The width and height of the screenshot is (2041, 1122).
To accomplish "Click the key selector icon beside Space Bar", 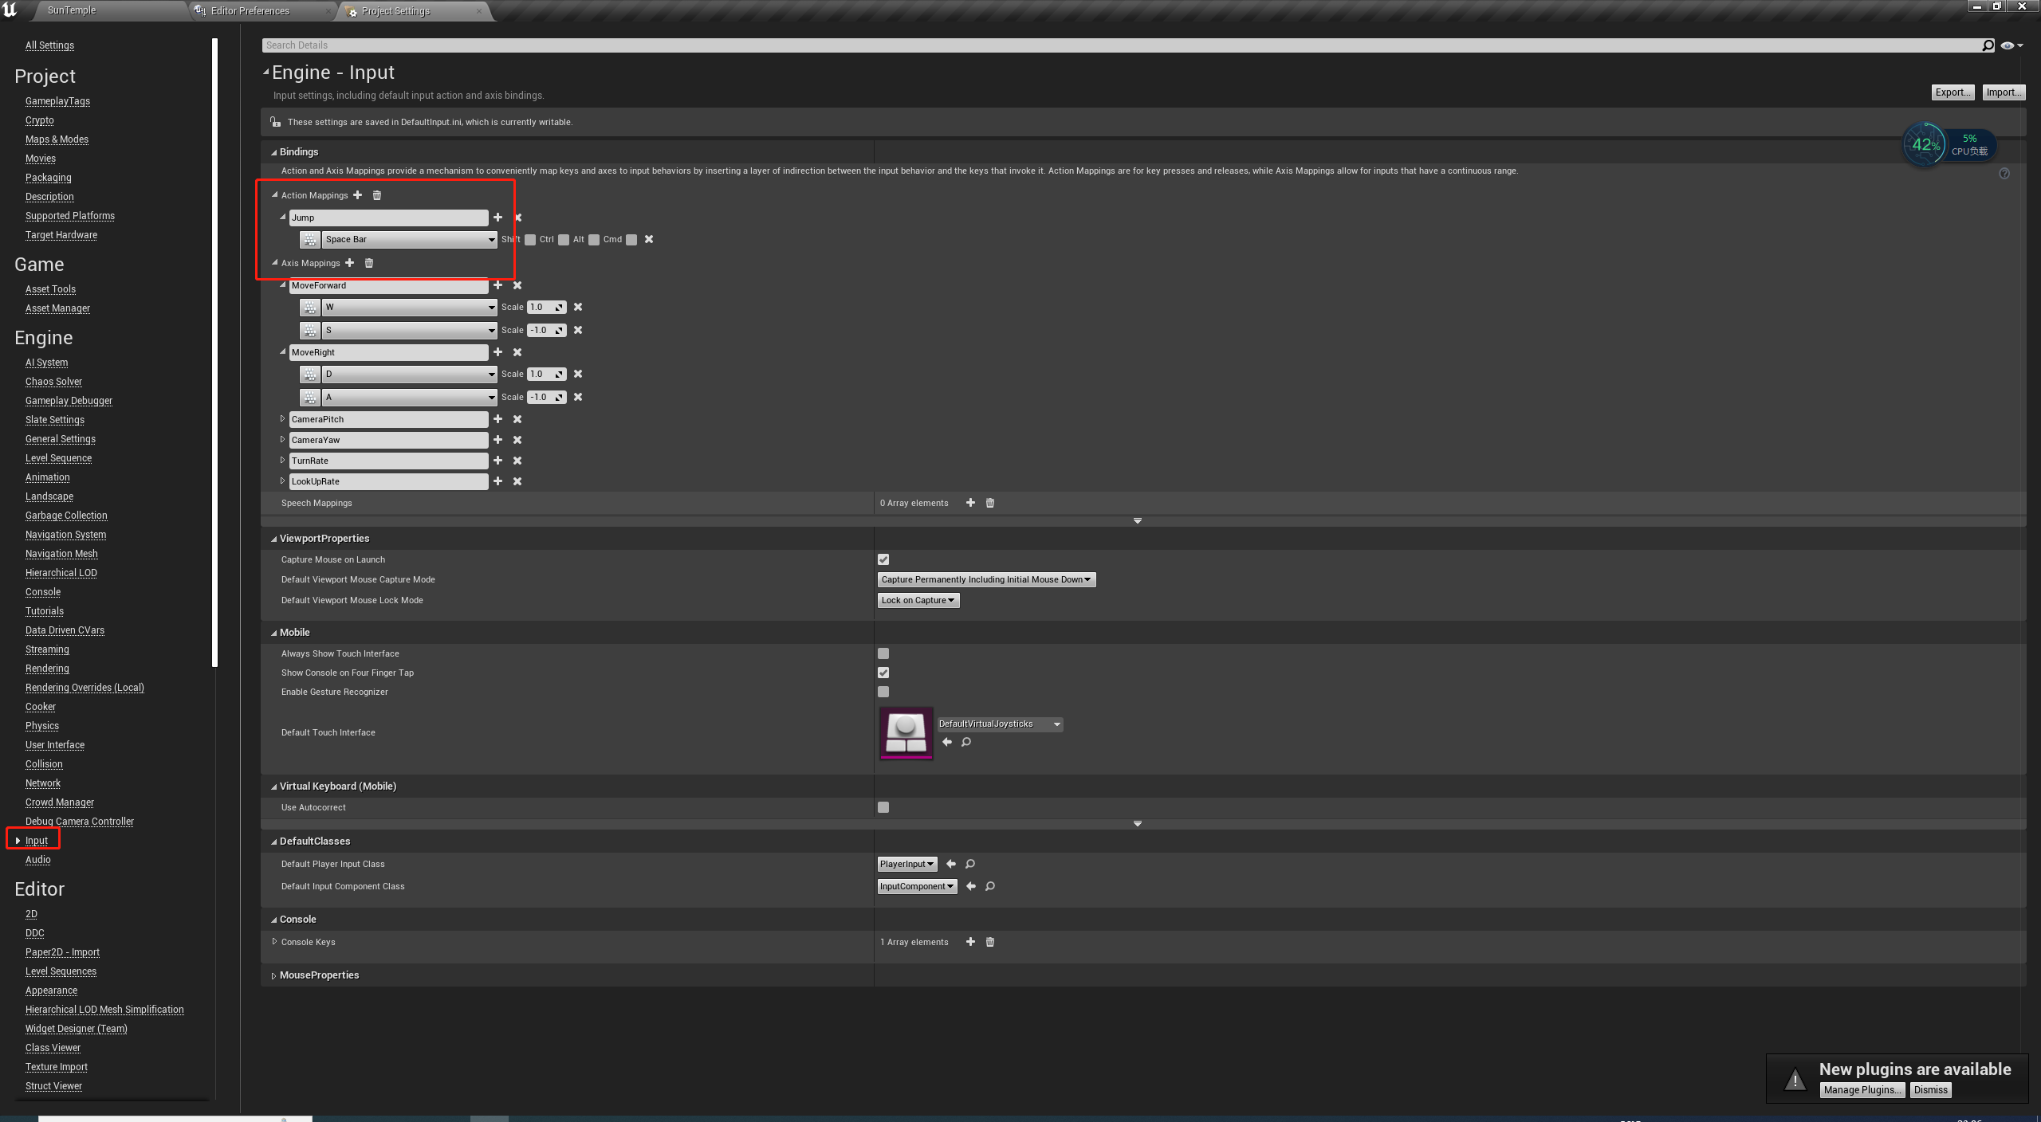I will click(x=310, y=240).
